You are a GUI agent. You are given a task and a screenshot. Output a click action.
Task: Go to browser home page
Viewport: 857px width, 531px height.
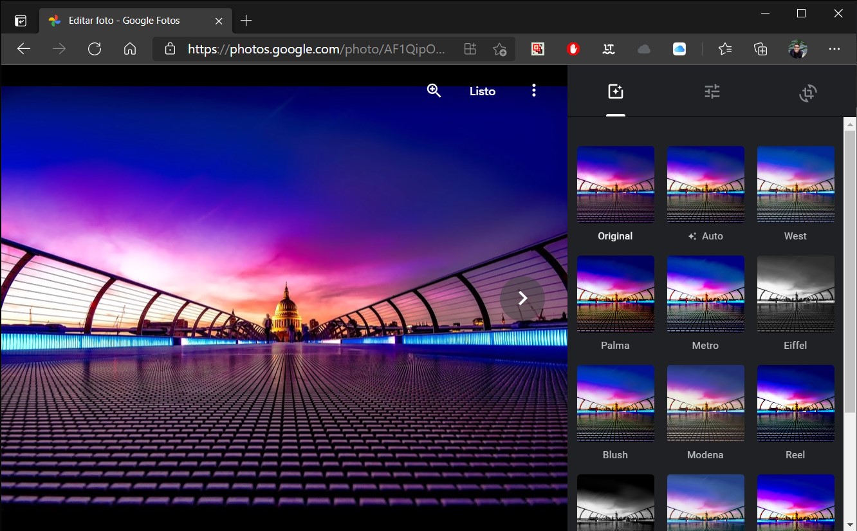(130, 49)
